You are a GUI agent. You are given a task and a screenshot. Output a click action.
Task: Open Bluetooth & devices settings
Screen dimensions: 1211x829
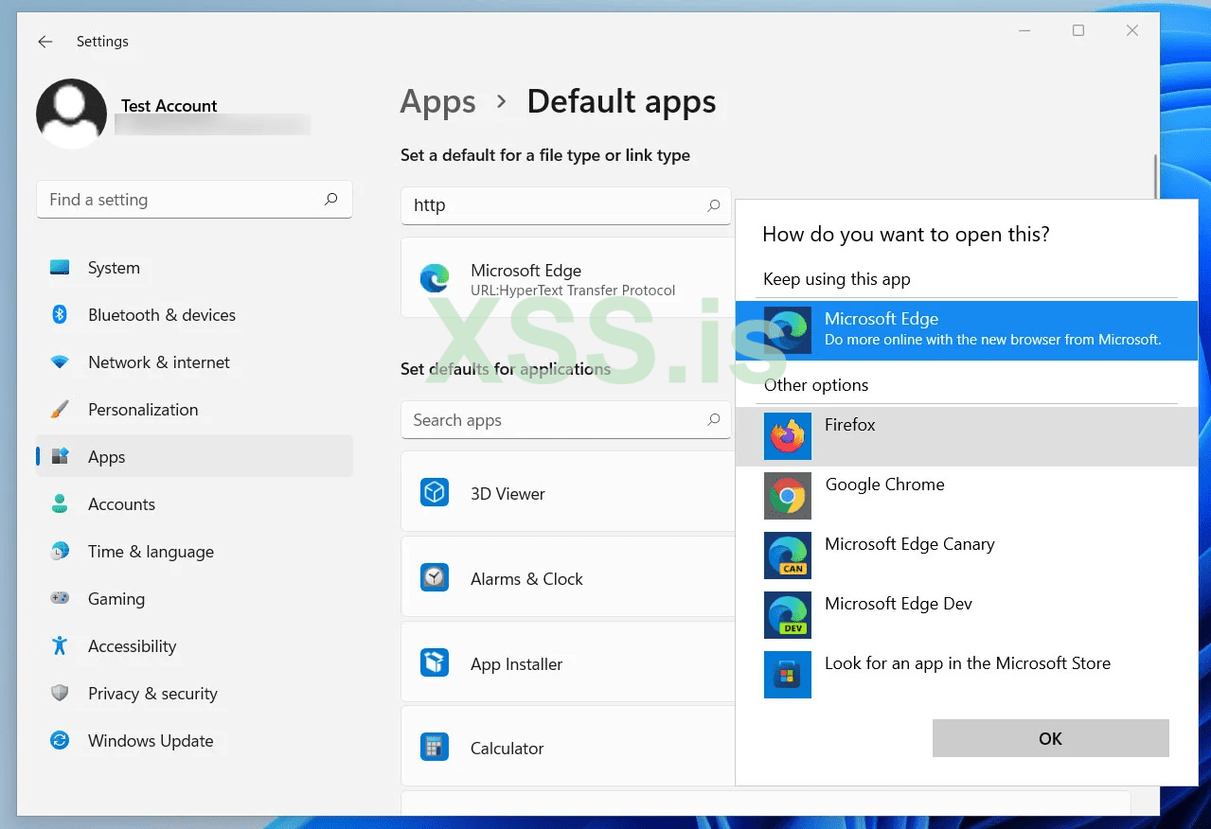click(x=161, y=315)
